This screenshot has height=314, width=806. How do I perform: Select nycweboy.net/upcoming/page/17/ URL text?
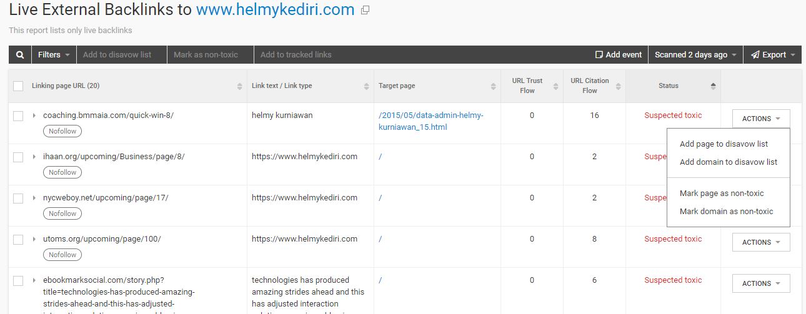tap(106, 198)
